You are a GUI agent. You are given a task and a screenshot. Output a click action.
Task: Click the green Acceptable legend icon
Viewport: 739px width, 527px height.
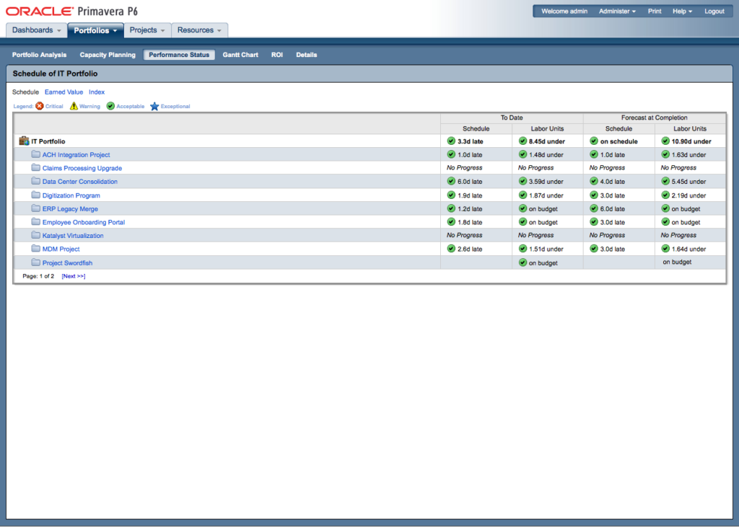[110, 106]
